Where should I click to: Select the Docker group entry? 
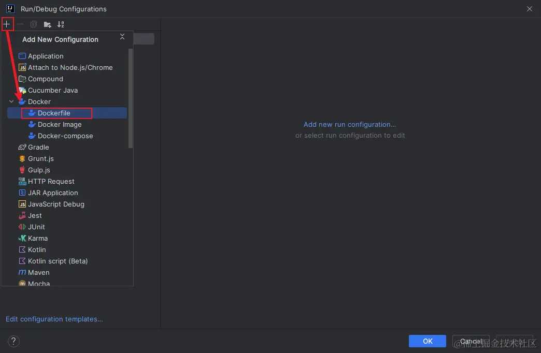click(x=39, y=101)
